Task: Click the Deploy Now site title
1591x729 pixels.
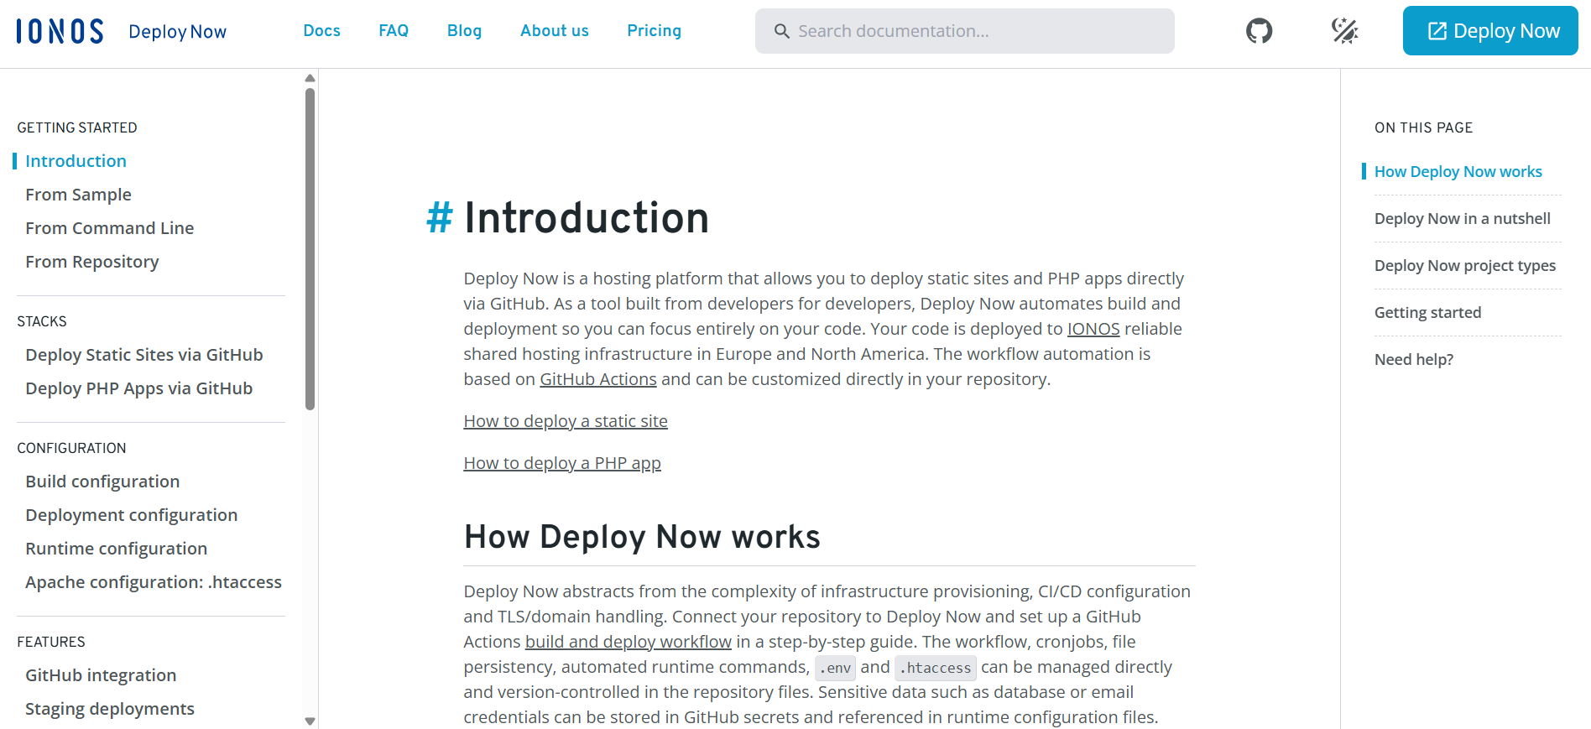Action: click(x=178, y=32)
